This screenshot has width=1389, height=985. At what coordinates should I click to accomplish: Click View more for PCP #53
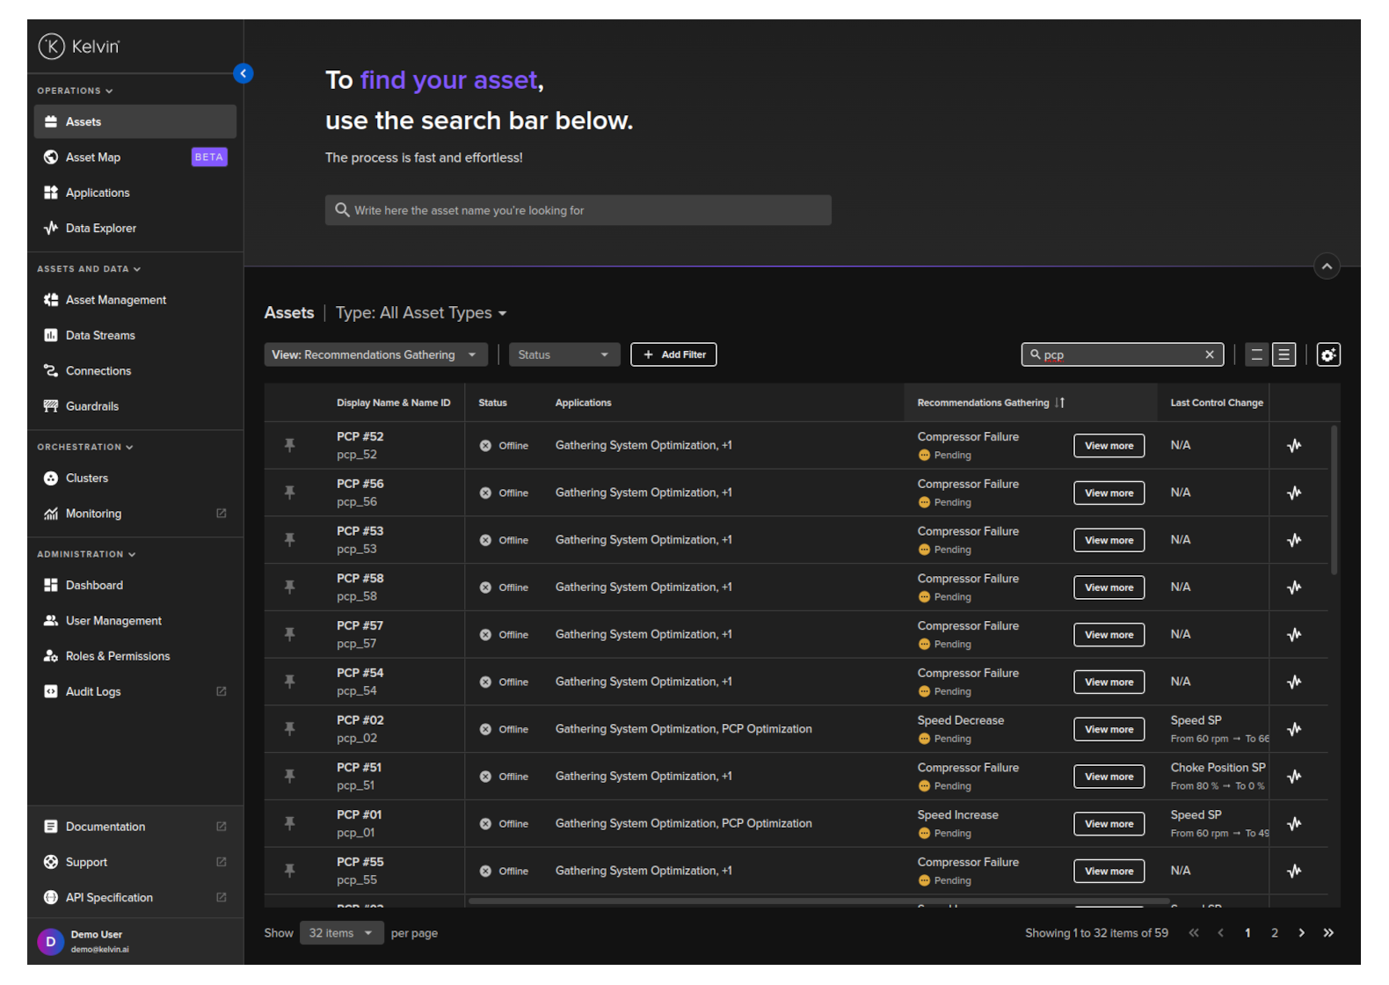tap(1109, 541)
